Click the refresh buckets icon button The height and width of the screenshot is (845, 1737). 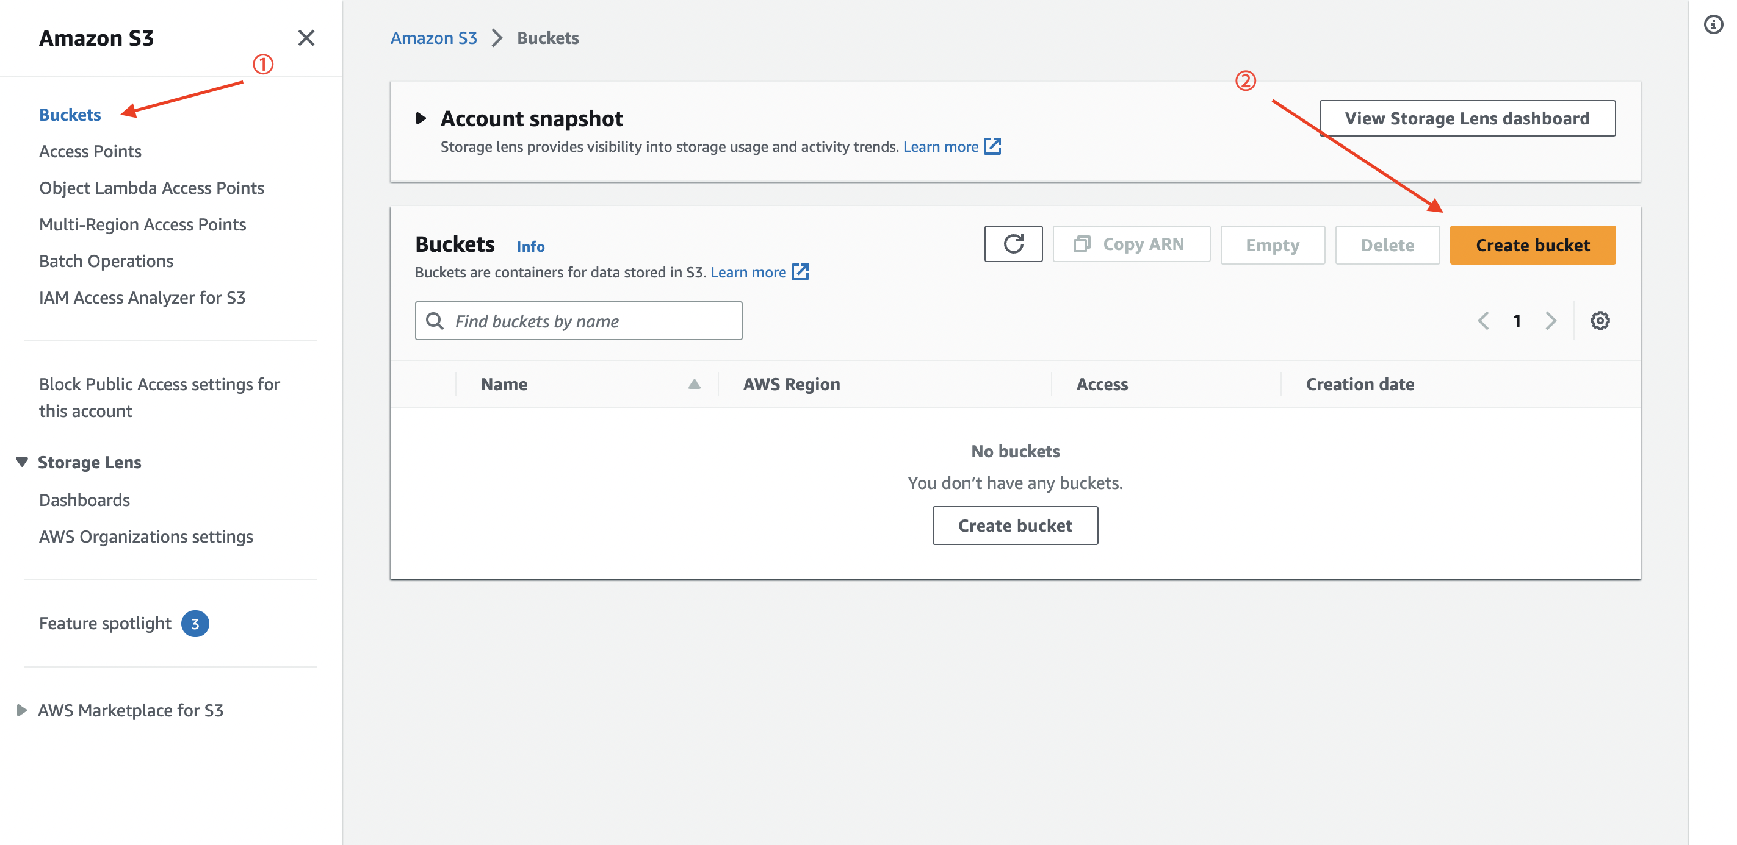(1013, 244)
